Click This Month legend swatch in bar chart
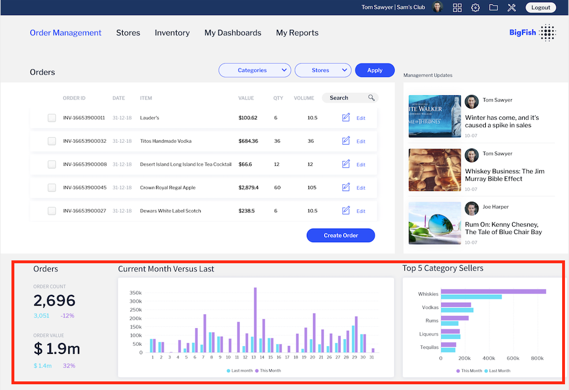569x390 pixels. coord(257,370)
